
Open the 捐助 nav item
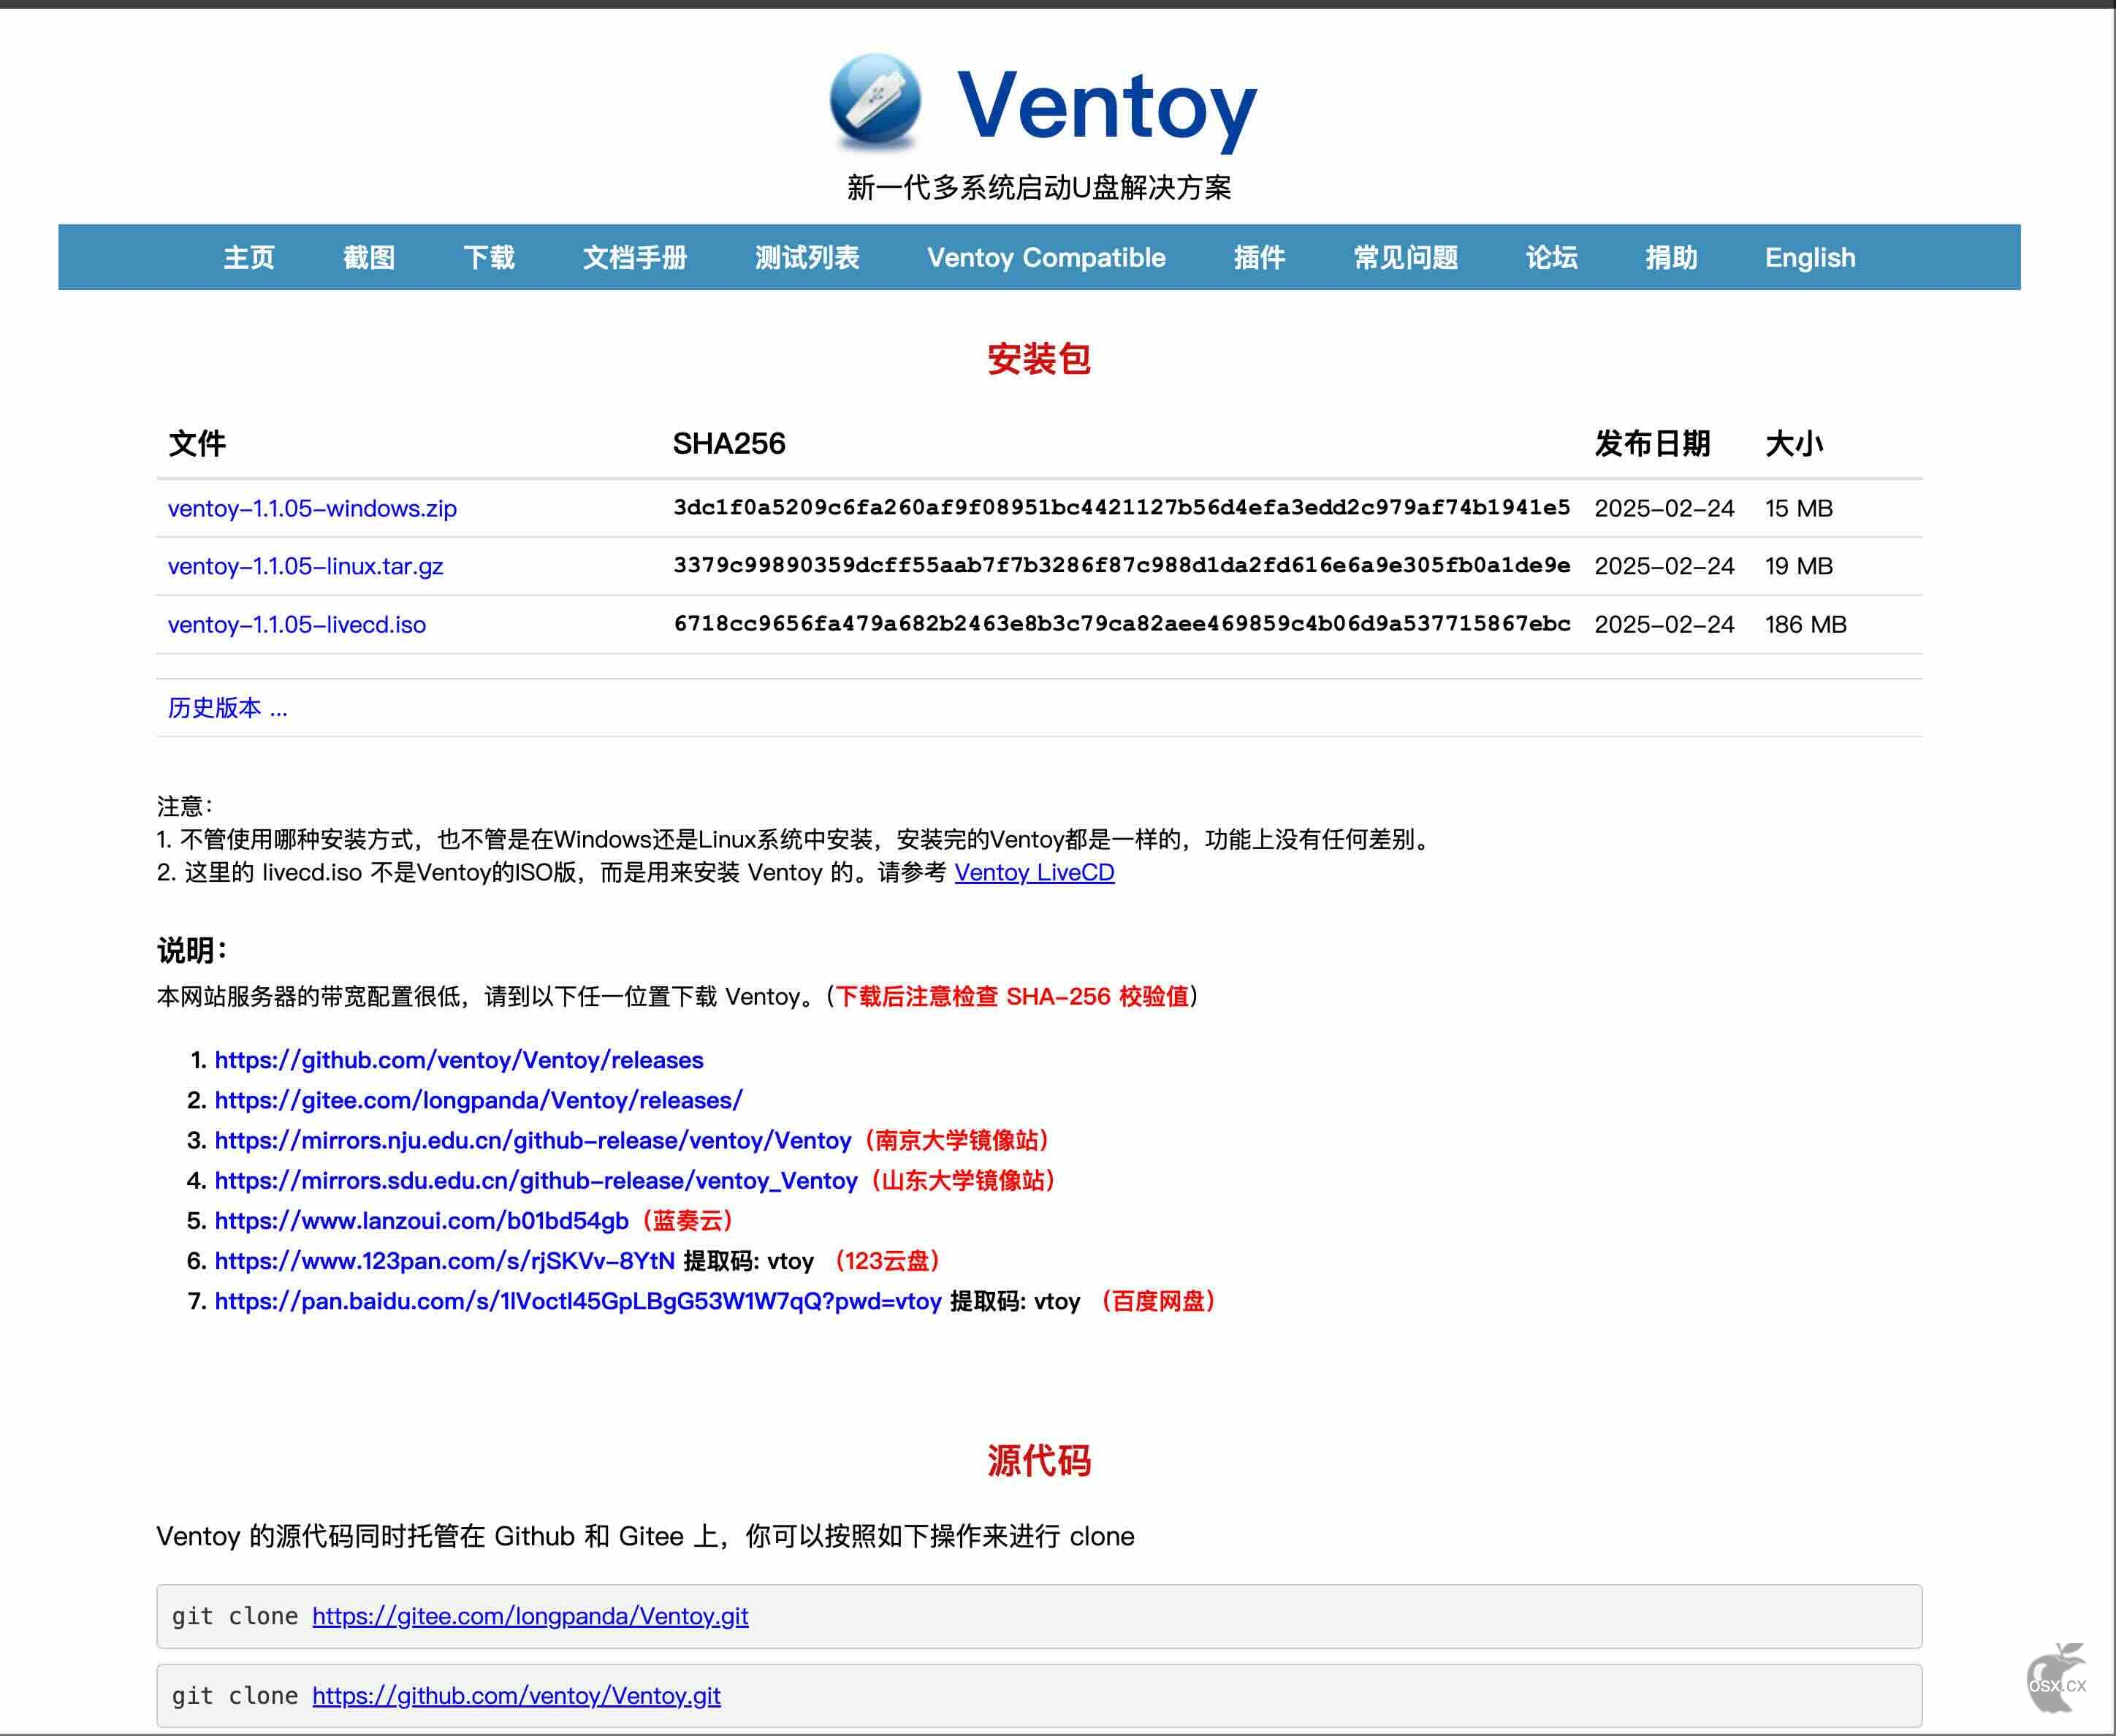pyautogui.click(x=1671, y=257)
